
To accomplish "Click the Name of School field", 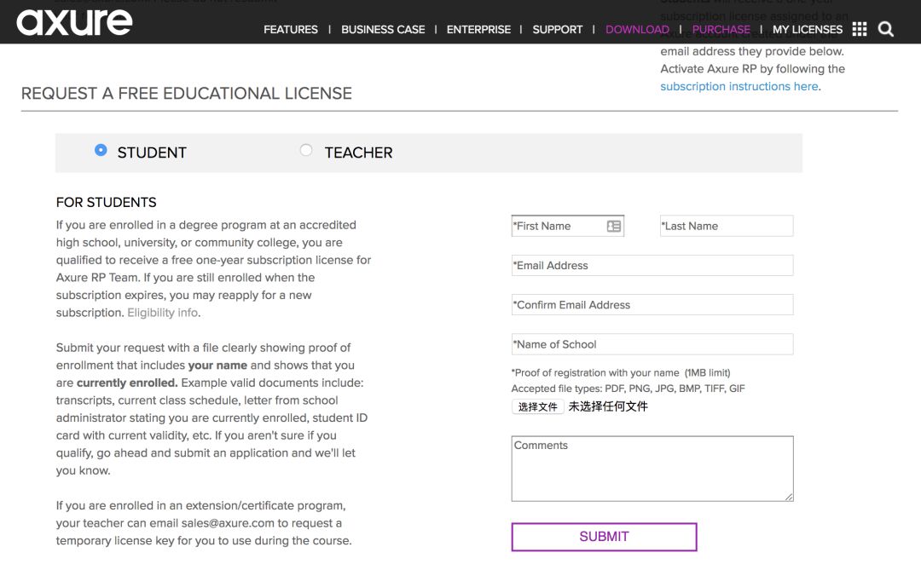I will [x=652, y=344].
